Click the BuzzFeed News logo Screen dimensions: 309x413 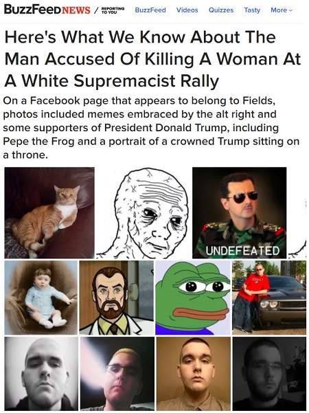coord(47,10)
